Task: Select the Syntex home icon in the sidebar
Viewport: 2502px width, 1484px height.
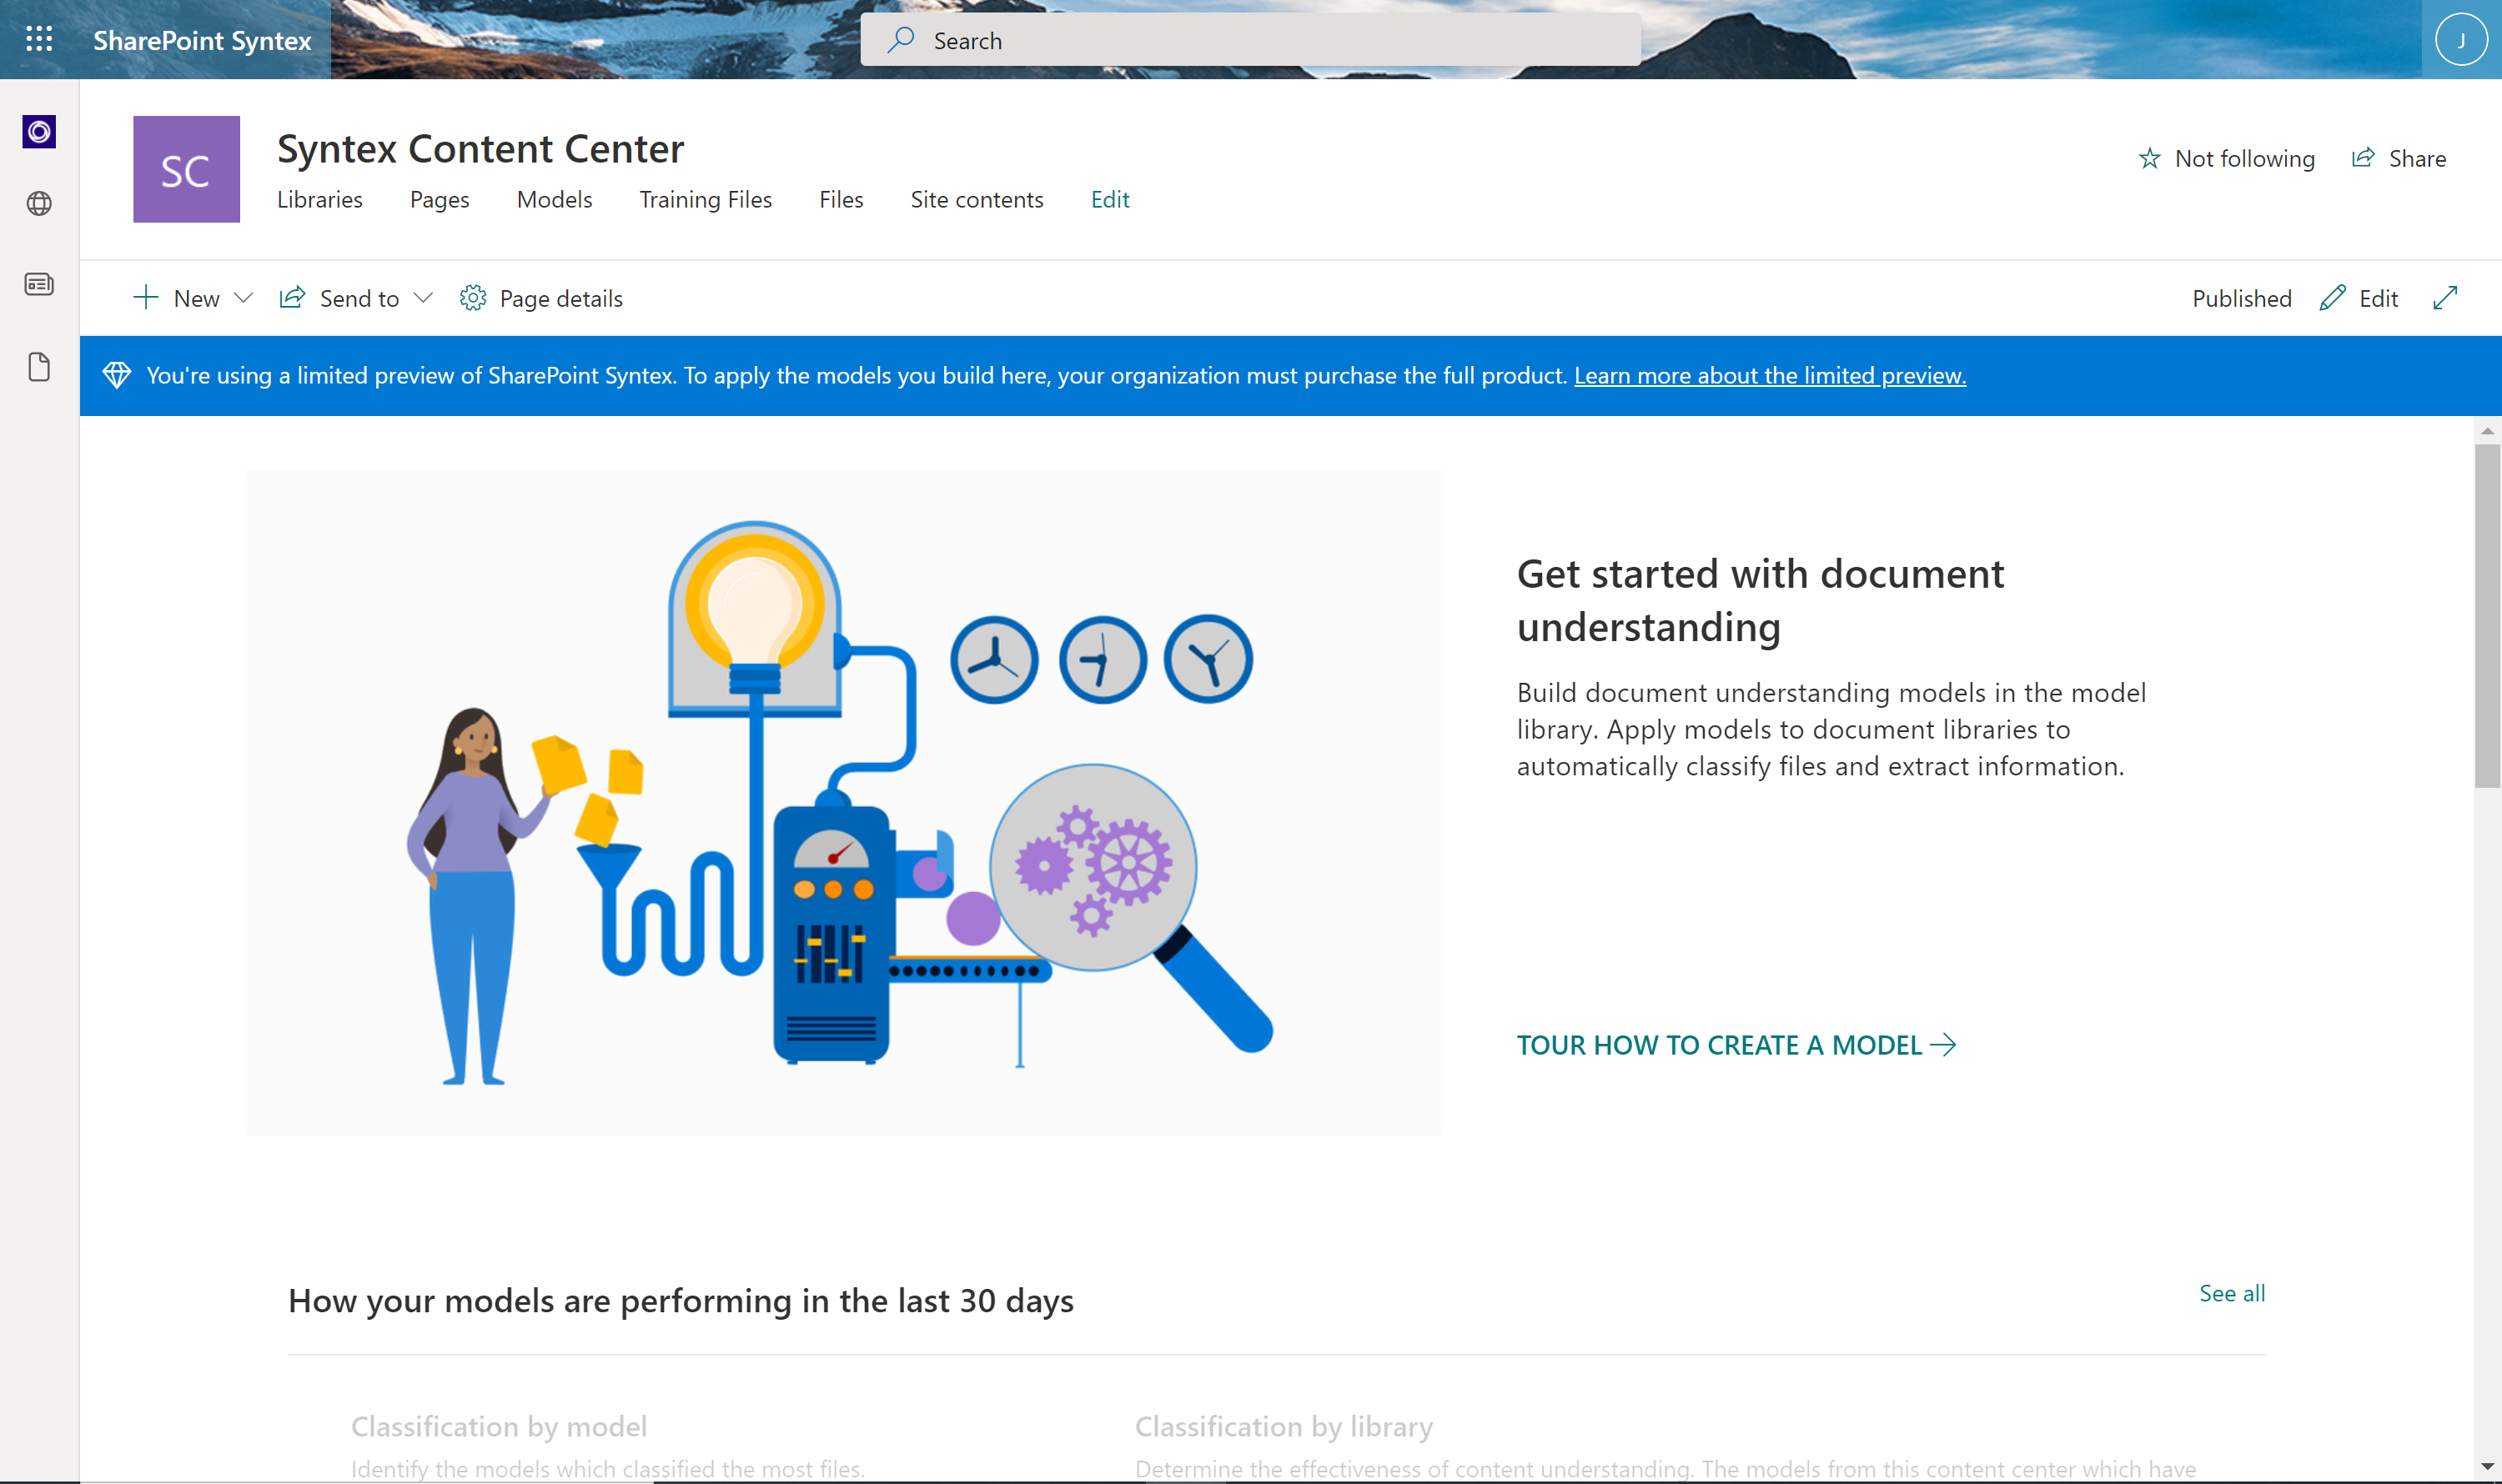Action: point(39,131)
